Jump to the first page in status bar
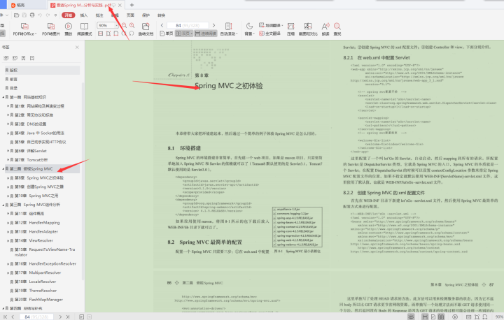The width and height of the screenshot is (504, 320). pos(5,317)
